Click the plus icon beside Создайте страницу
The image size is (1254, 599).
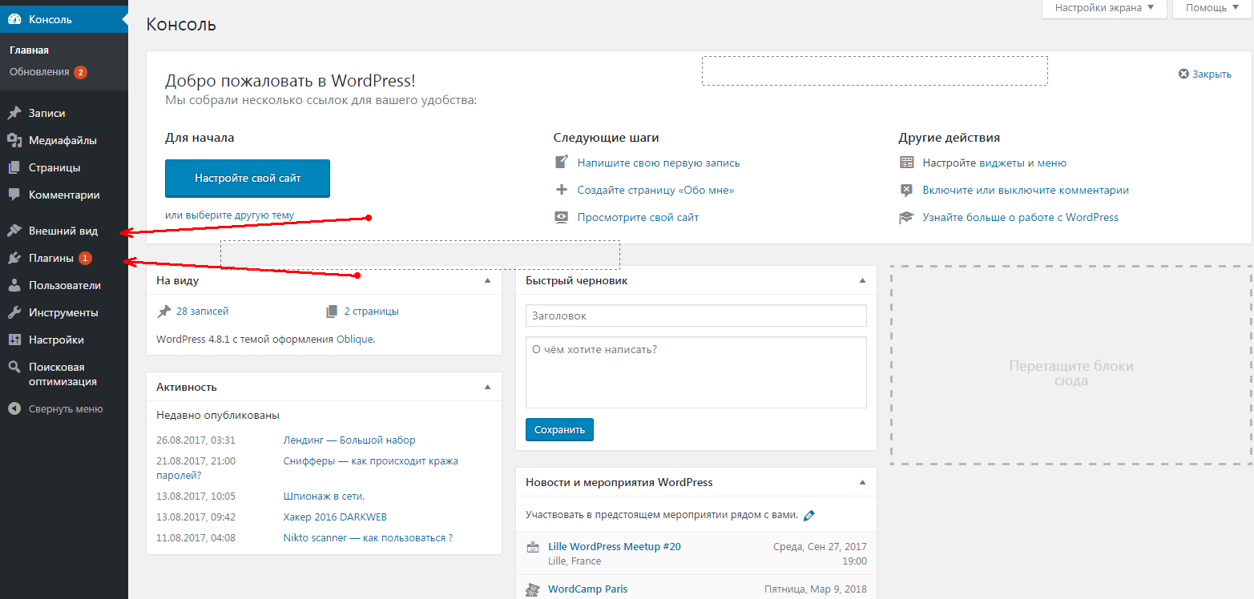click(562, 190)
